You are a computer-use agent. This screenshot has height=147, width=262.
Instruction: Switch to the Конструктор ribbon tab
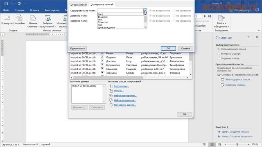52,10
